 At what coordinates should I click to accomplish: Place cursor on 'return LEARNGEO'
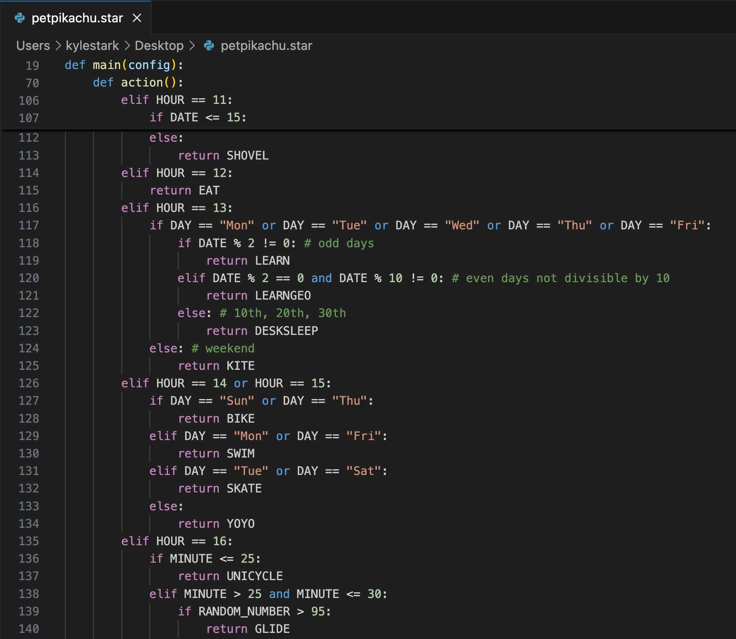pos(258,296)
